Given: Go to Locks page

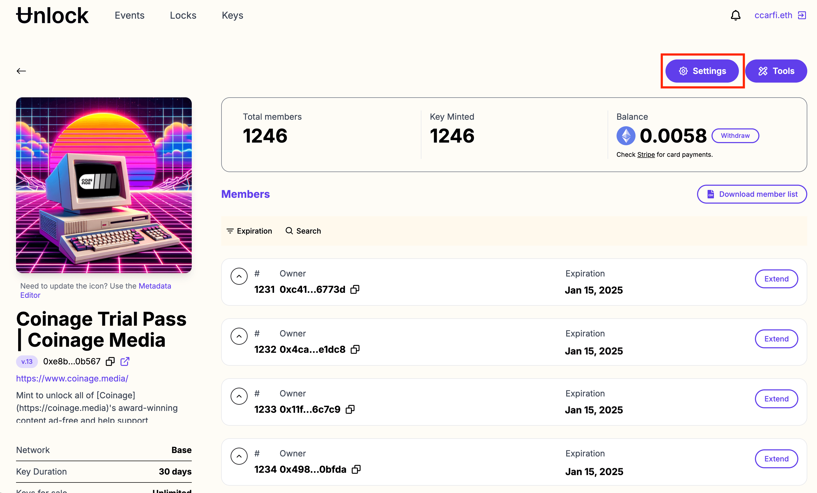Looking at the screenshot, I should (183, 15).
